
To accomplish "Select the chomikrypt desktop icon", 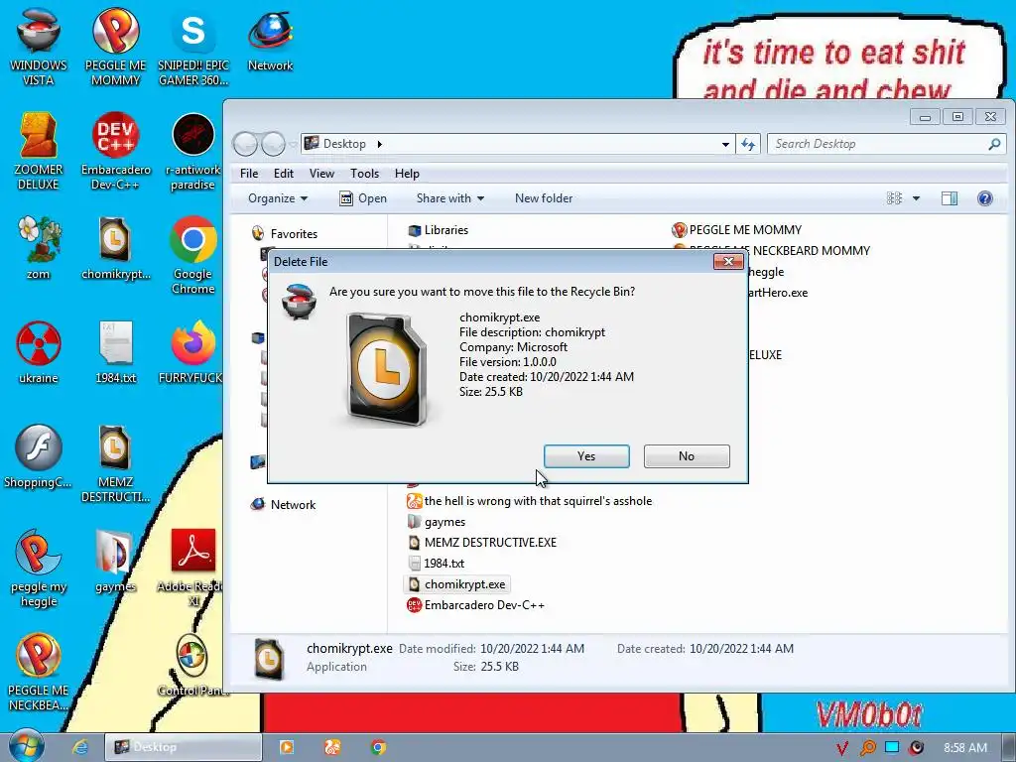I will 115,247.
